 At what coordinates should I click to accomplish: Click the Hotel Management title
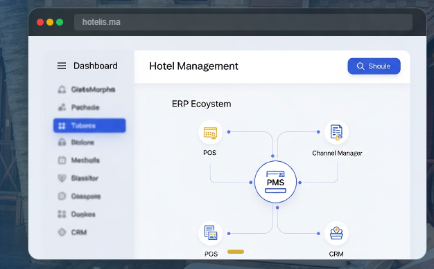pyautogui.click(x=193, y=66)
